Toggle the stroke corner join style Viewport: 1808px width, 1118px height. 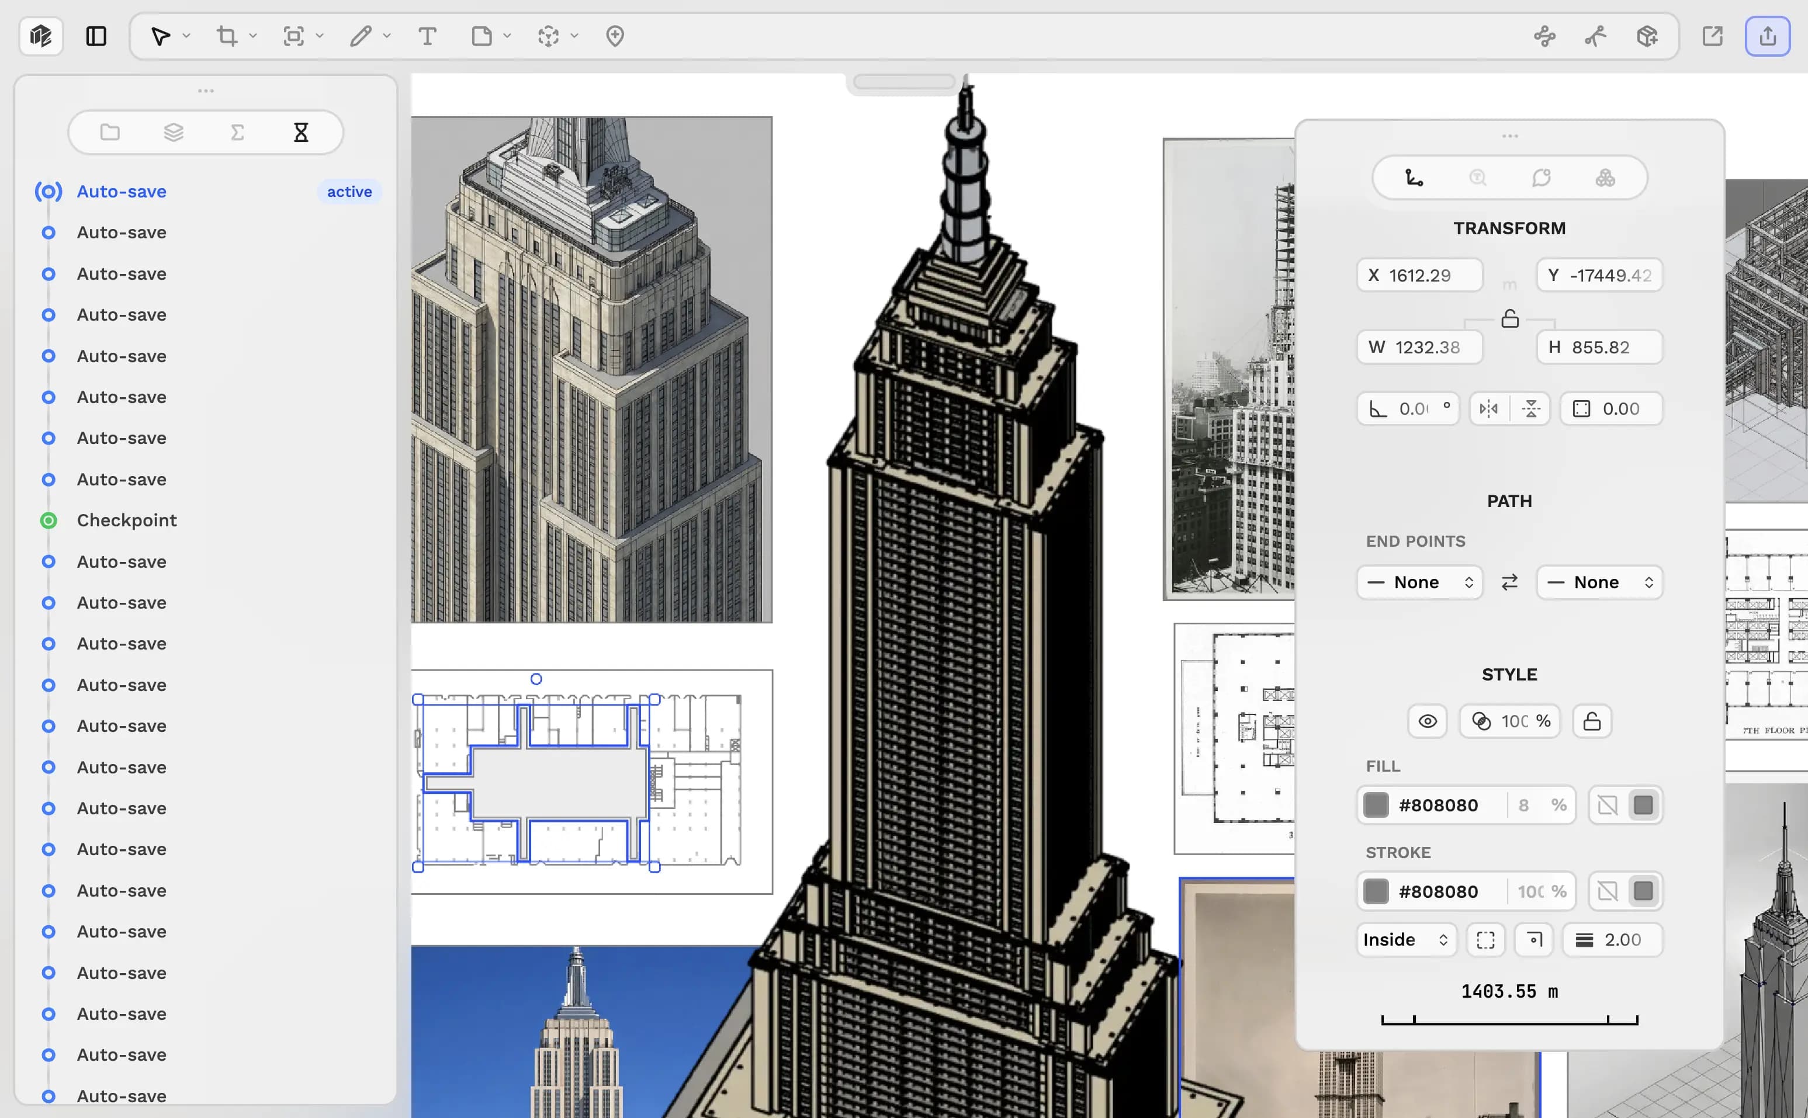(1533, 940)
